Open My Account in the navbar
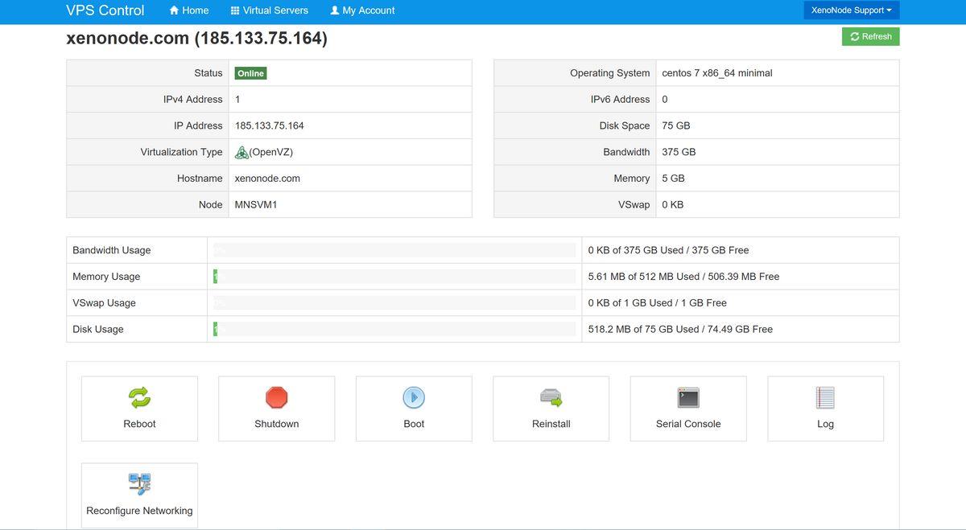 pos(362,10)
